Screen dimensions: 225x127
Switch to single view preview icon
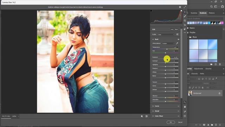(142, 116)
